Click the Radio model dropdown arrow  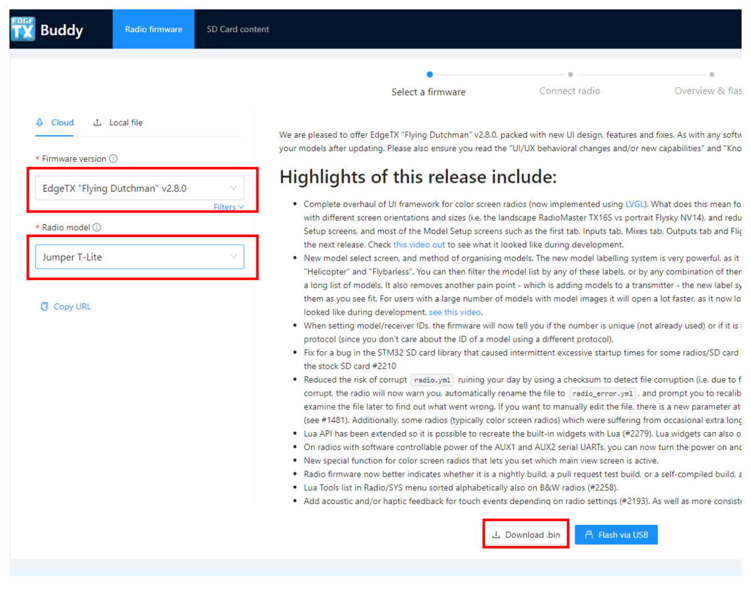234,257
